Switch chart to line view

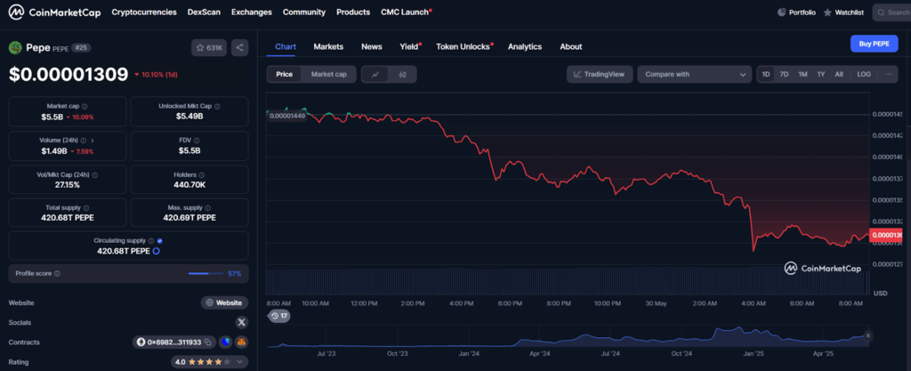[x=375, y=75]
